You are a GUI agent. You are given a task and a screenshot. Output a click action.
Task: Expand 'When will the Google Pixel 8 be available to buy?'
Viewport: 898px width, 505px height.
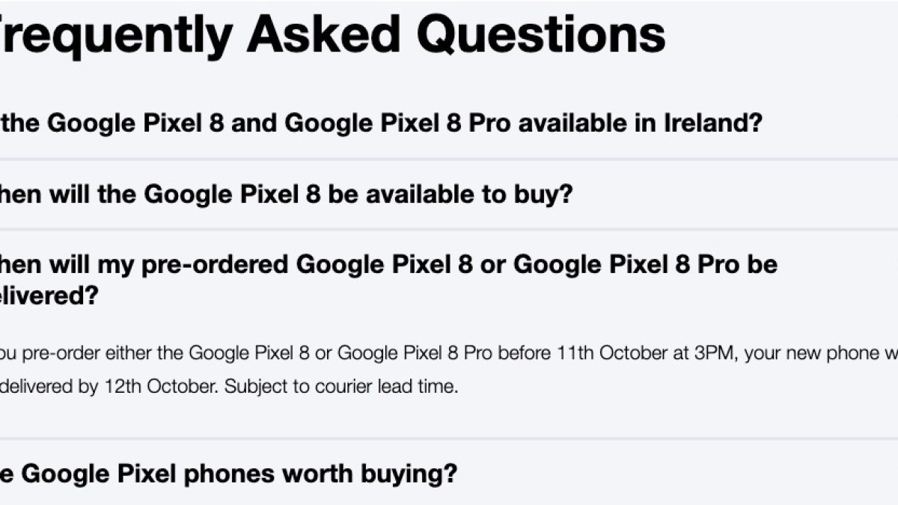tap(284, 195)
